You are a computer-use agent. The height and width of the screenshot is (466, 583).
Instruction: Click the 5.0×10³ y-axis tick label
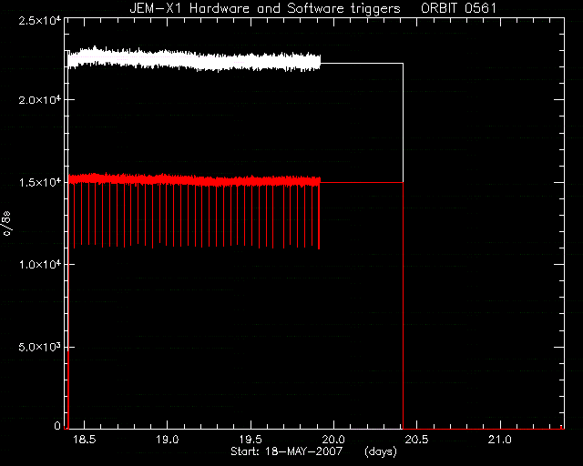(x=40, y=347)
